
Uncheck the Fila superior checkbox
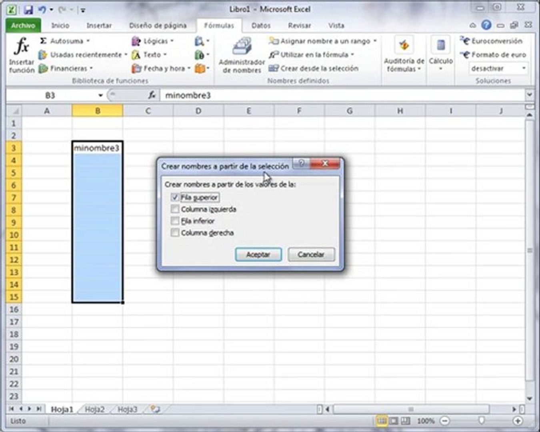coord(175,197)
